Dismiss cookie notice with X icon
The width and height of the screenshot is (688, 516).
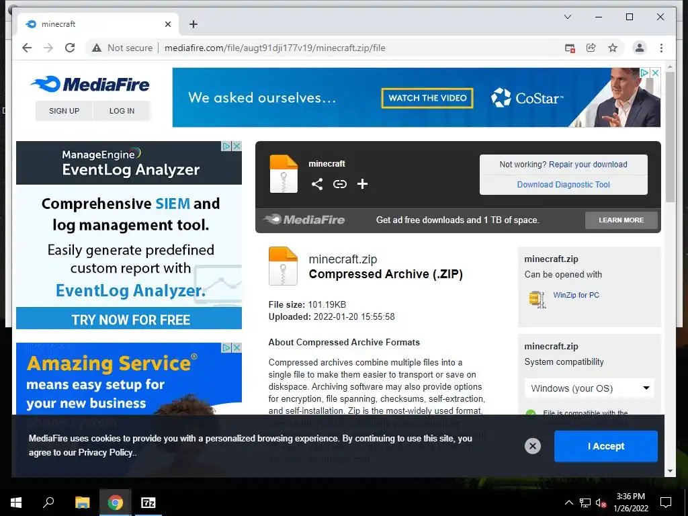pyautogui.click(x=533, y=446)
